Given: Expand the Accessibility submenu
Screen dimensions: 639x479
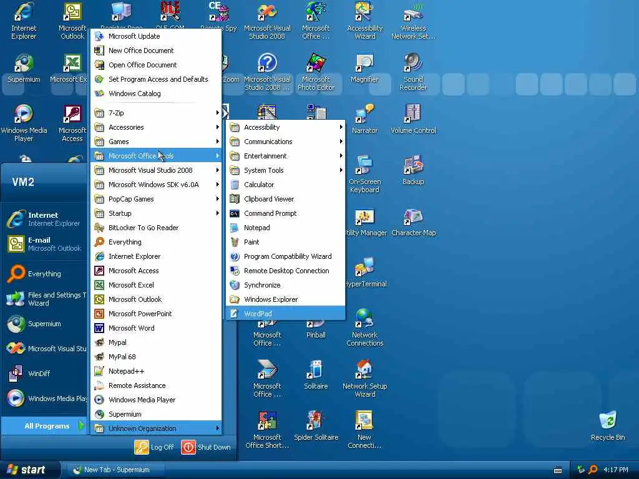Looking at the screenshot, I should [x=285, y=127].
